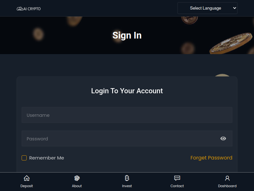Toggle password visibility with the eye icon
This screenshot has width=254, height=191.
click(x=223, y=138)
